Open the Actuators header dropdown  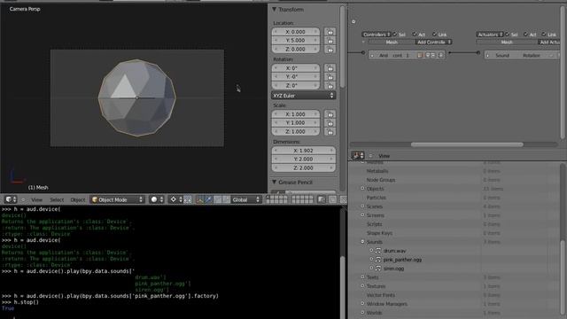pyautogui.click(x=490, y=35)
